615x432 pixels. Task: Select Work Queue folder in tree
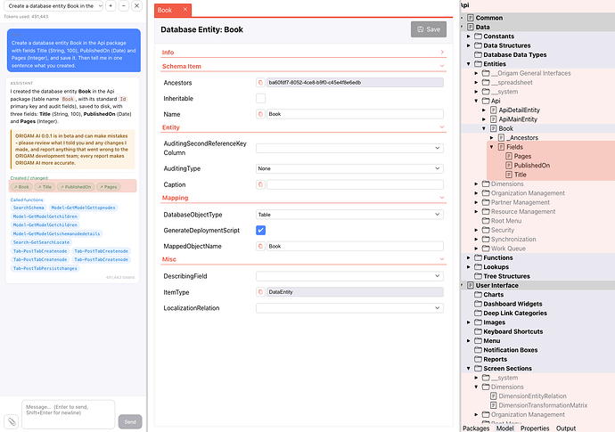pyautogui.click(x=508, y=249)
